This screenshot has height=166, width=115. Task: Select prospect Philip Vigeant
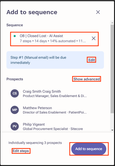click(x=53, y=126)
